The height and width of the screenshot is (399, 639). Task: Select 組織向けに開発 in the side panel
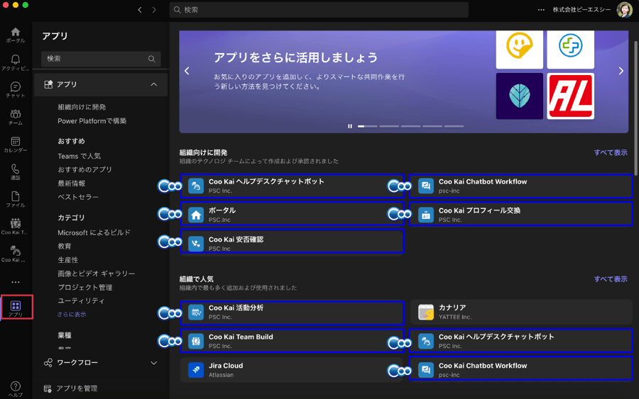click(x=82, y=107)
